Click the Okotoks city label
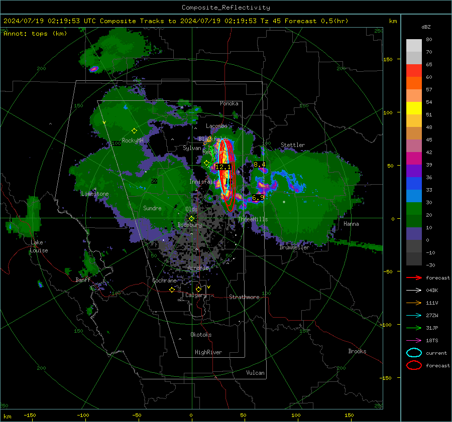Image resolution: width=452 pixels, height=422 pixels. (x=201, y=335)
